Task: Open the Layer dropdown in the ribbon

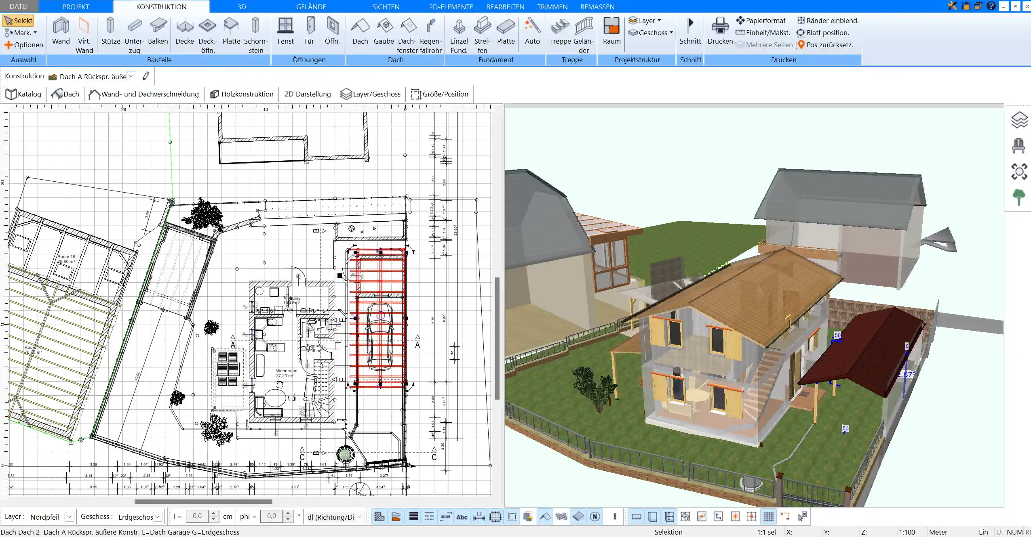Action: click(645, 21)
